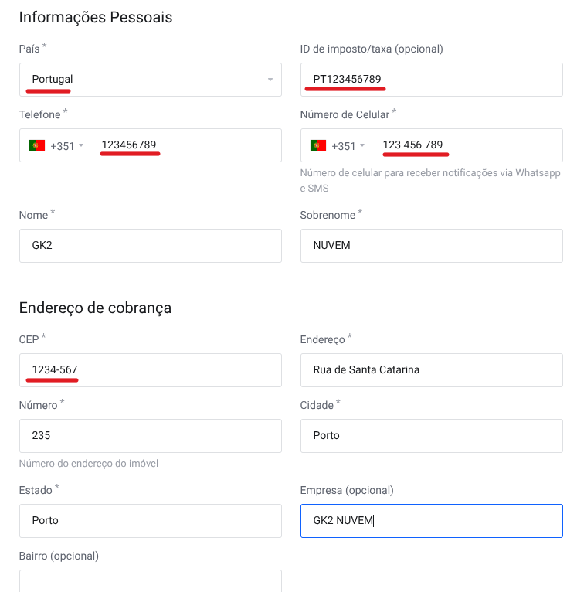Select the CEP postal code field
The image size is (577, 592).
click(x=151, y=370)
